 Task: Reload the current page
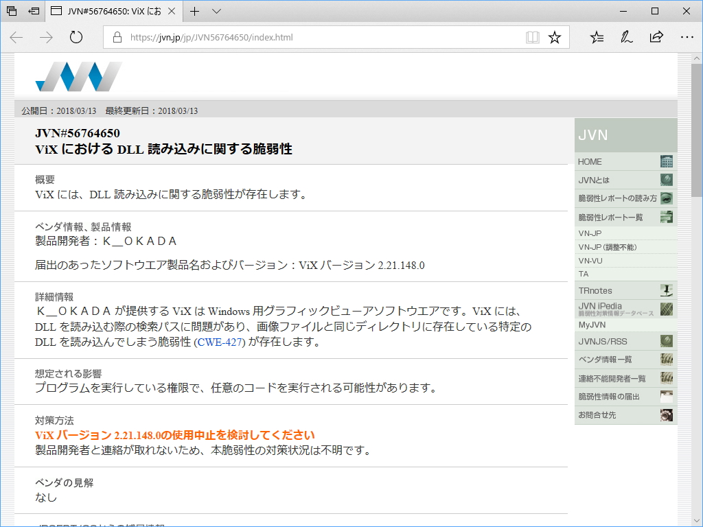pyautogui.click(x=76, y=38)
